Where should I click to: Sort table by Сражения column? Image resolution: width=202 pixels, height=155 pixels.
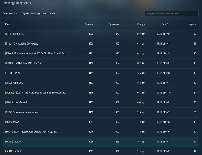point(114,24)
